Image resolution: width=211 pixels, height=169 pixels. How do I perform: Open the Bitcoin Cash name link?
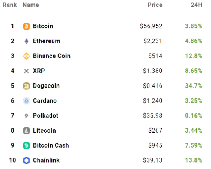coord(51,145)
